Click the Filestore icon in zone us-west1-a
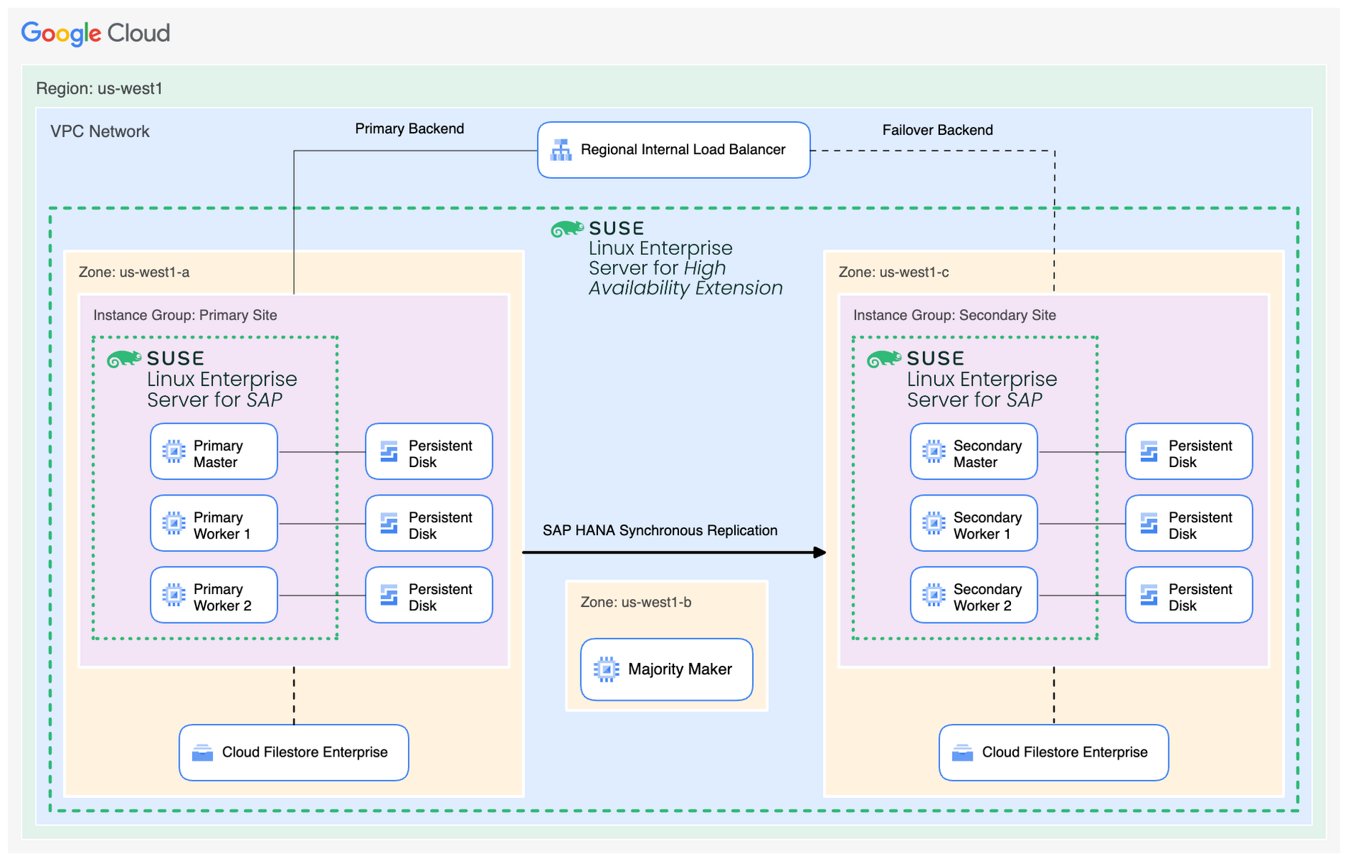Image resolution: width=1348 pixels, height=861 pixels. click(202, 752)
